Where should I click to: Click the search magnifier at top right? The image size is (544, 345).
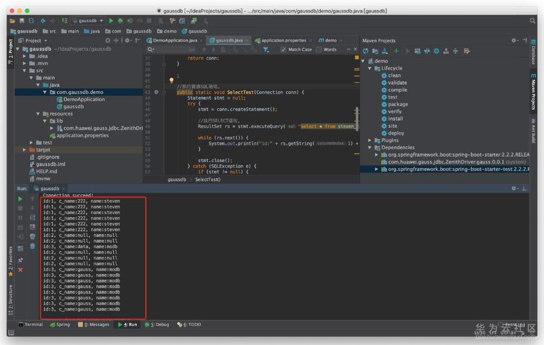tap(532, 21)
